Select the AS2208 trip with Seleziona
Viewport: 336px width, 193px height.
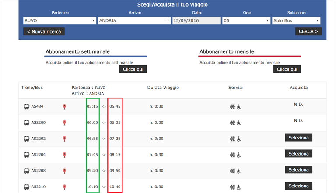(x=298, y=170)
